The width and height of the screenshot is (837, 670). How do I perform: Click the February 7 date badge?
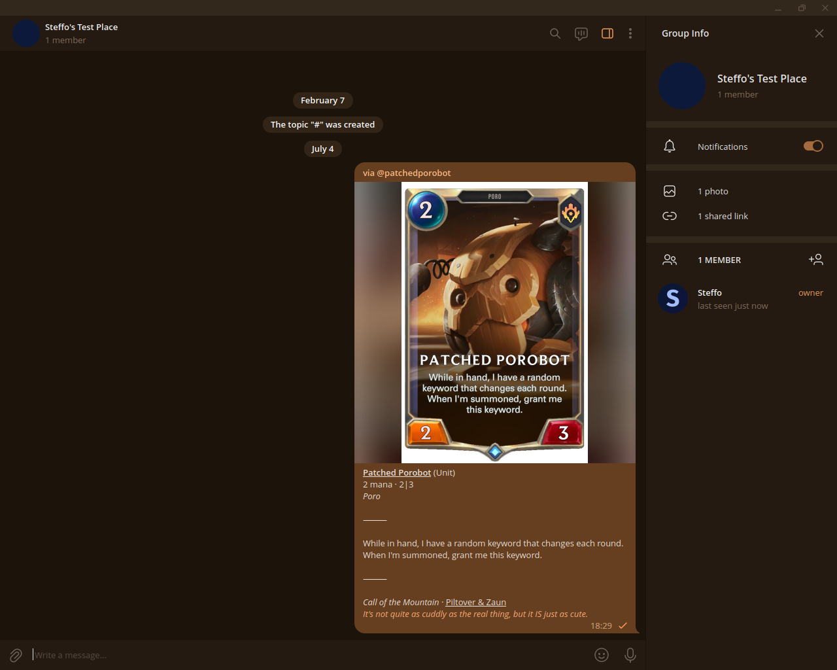(322, 100)
